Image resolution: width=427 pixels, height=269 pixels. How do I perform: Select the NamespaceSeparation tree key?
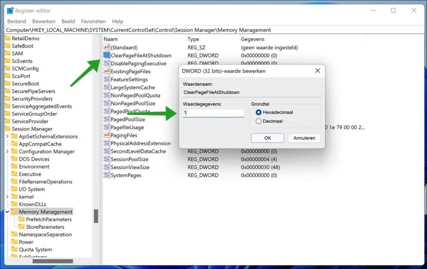coord(45,234)
